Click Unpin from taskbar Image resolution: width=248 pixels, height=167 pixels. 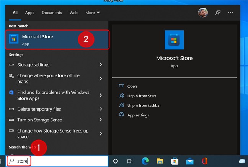[x=144, y=106]
